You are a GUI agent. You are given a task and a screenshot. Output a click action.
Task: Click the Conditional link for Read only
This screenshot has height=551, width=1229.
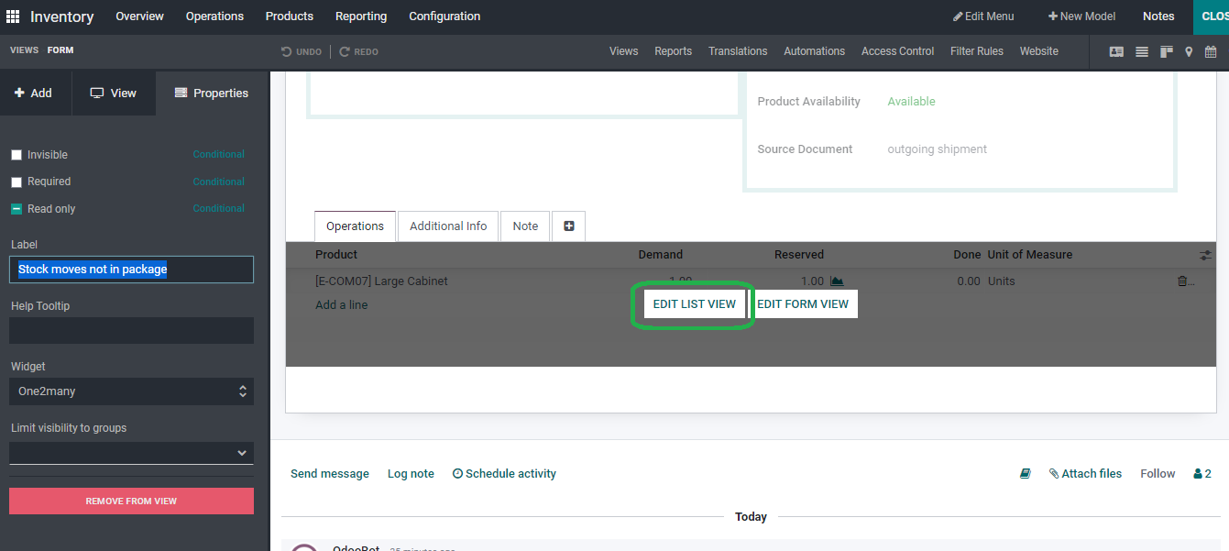point(218,208)
